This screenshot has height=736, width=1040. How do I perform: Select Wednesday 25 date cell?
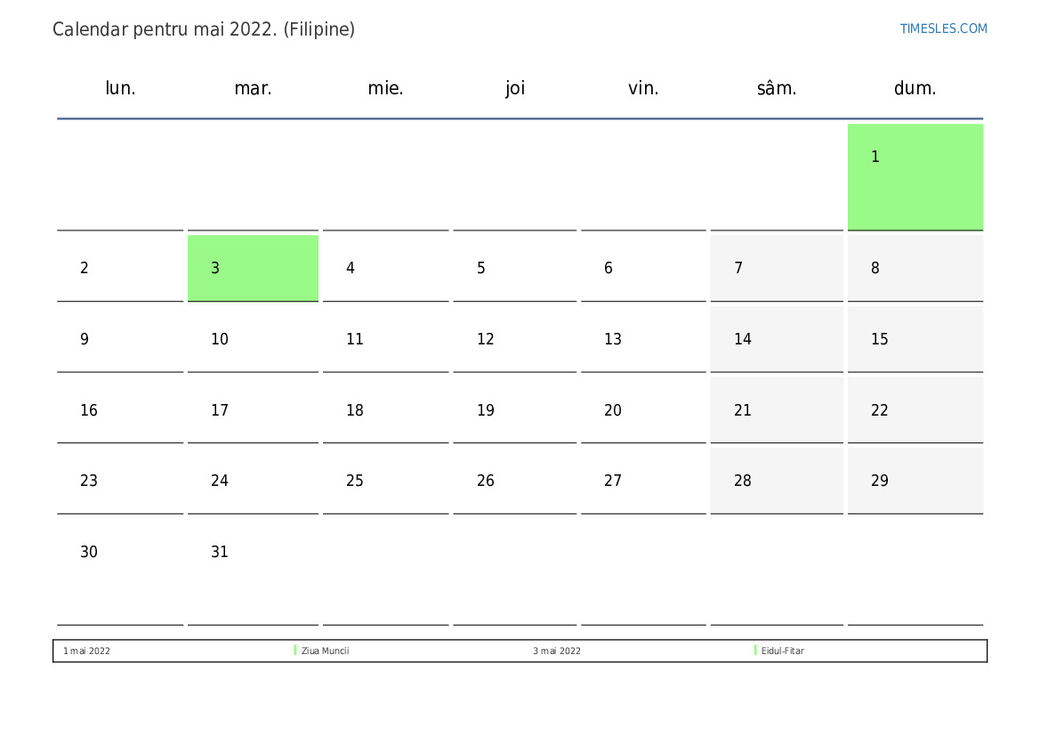(355, 481)
